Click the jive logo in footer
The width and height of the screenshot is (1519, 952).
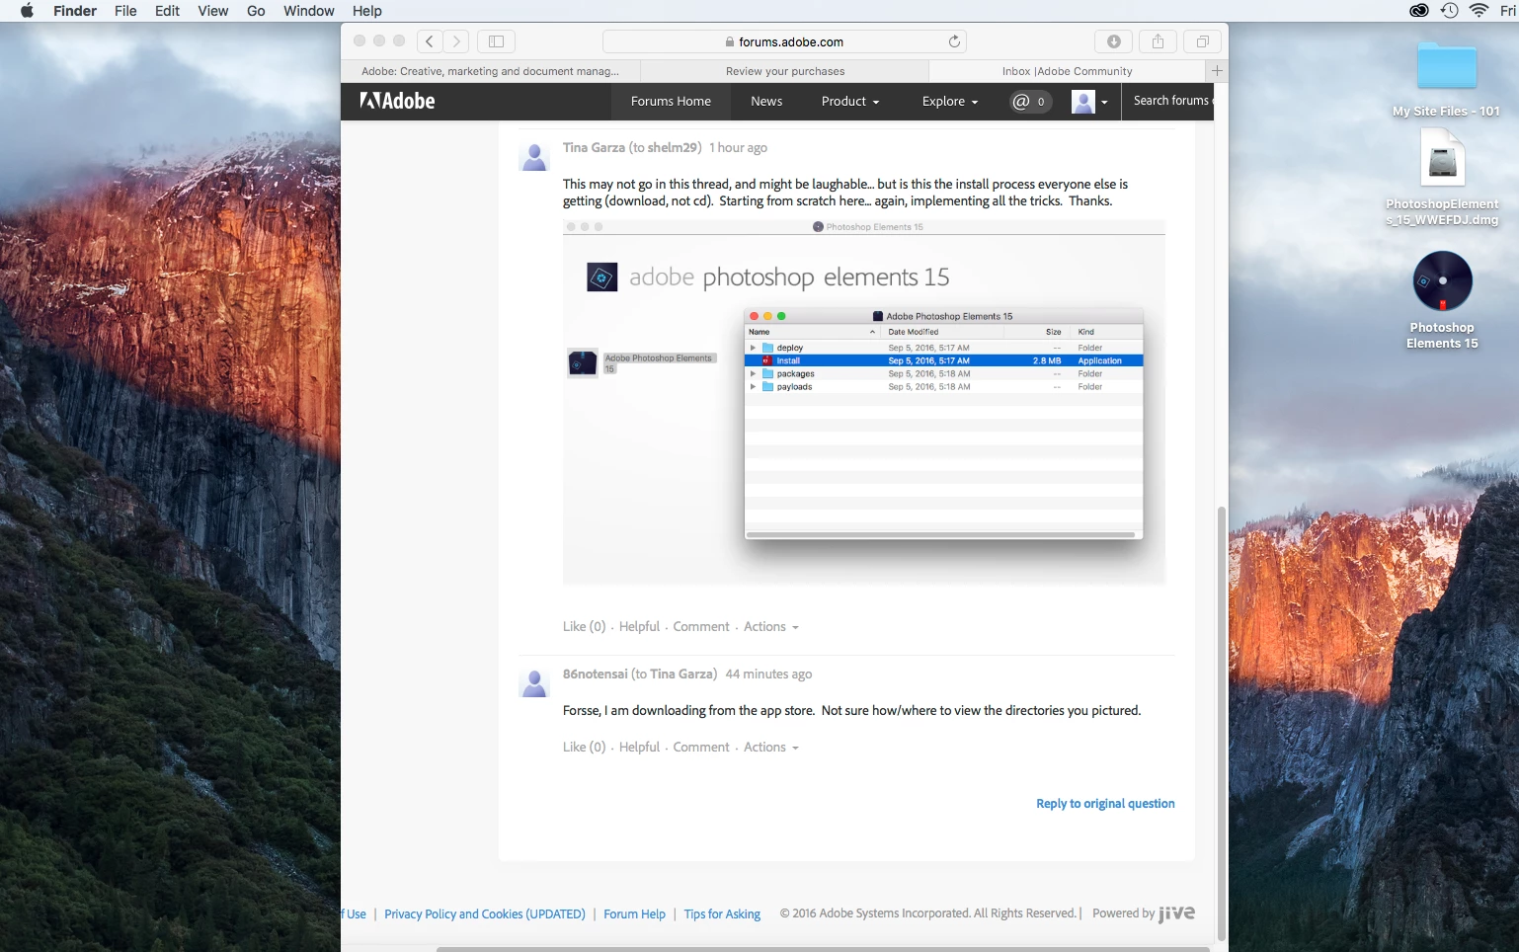coord(1176,912)
